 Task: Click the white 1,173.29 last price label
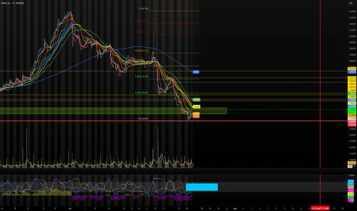pyautogui.click(x=352, y=119)
